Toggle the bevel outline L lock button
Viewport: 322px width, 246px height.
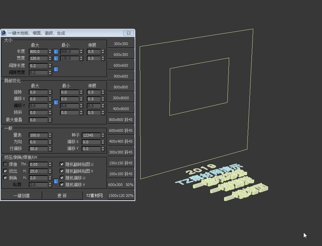point(56,181)
